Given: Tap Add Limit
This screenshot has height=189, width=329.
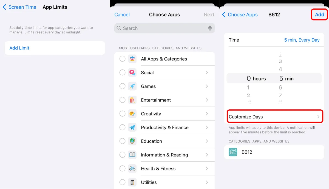Looking at the screenshot, I should 19,48.
